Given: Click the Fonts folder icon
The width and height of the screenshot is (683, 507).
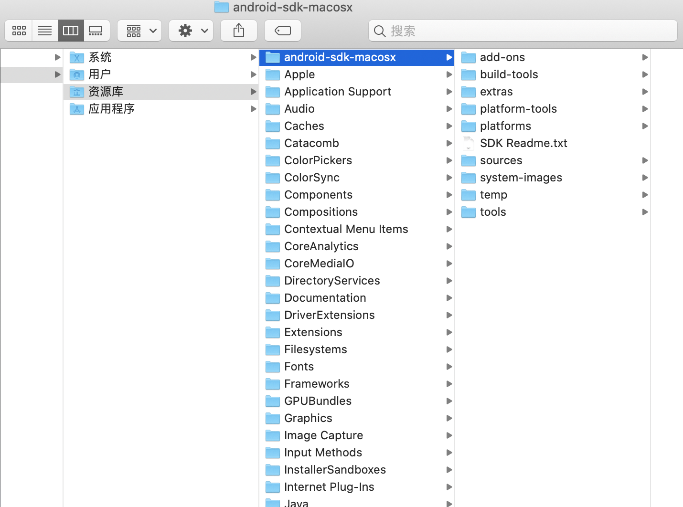Looking at the screenshot, I should pyautogui.click(x=273, y=367).
